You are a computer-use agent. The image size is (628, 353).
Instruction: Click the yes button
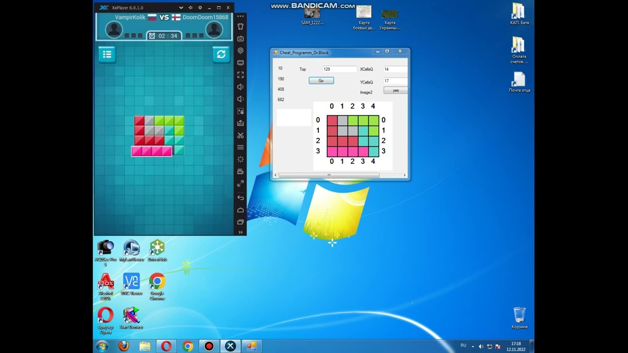pyautogui.click(x=395, y=90)
